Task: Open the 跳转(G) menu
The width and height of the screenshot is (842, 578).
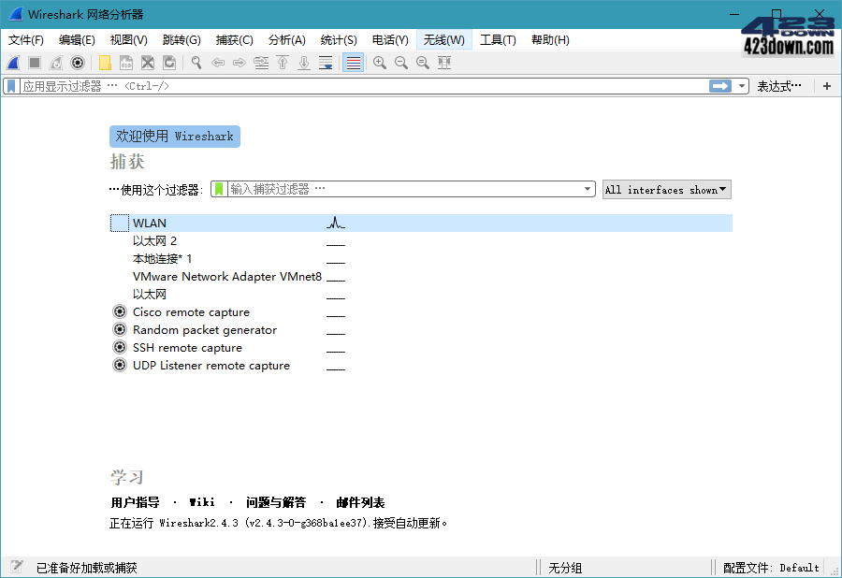Action: tap(181, 40)
